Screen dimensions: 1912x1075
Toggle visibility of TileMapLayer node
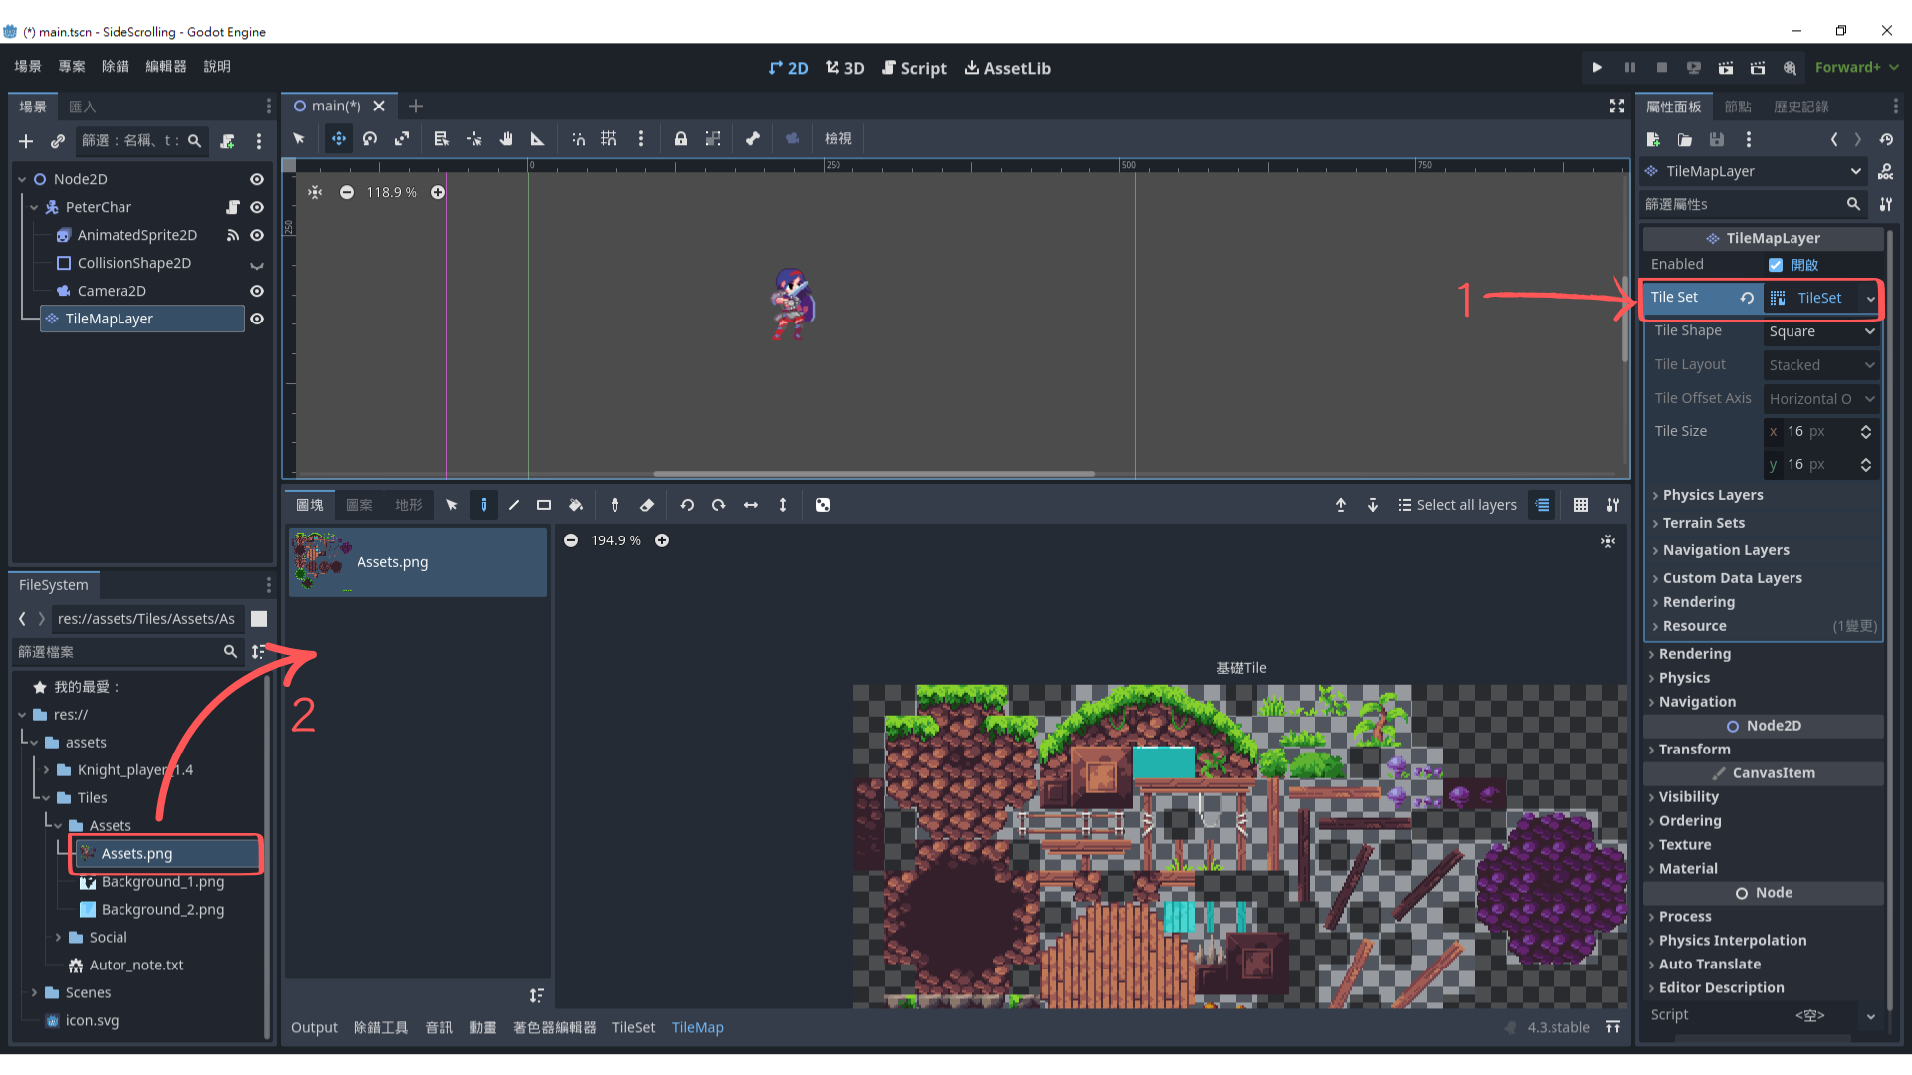[x=257, y=319]
